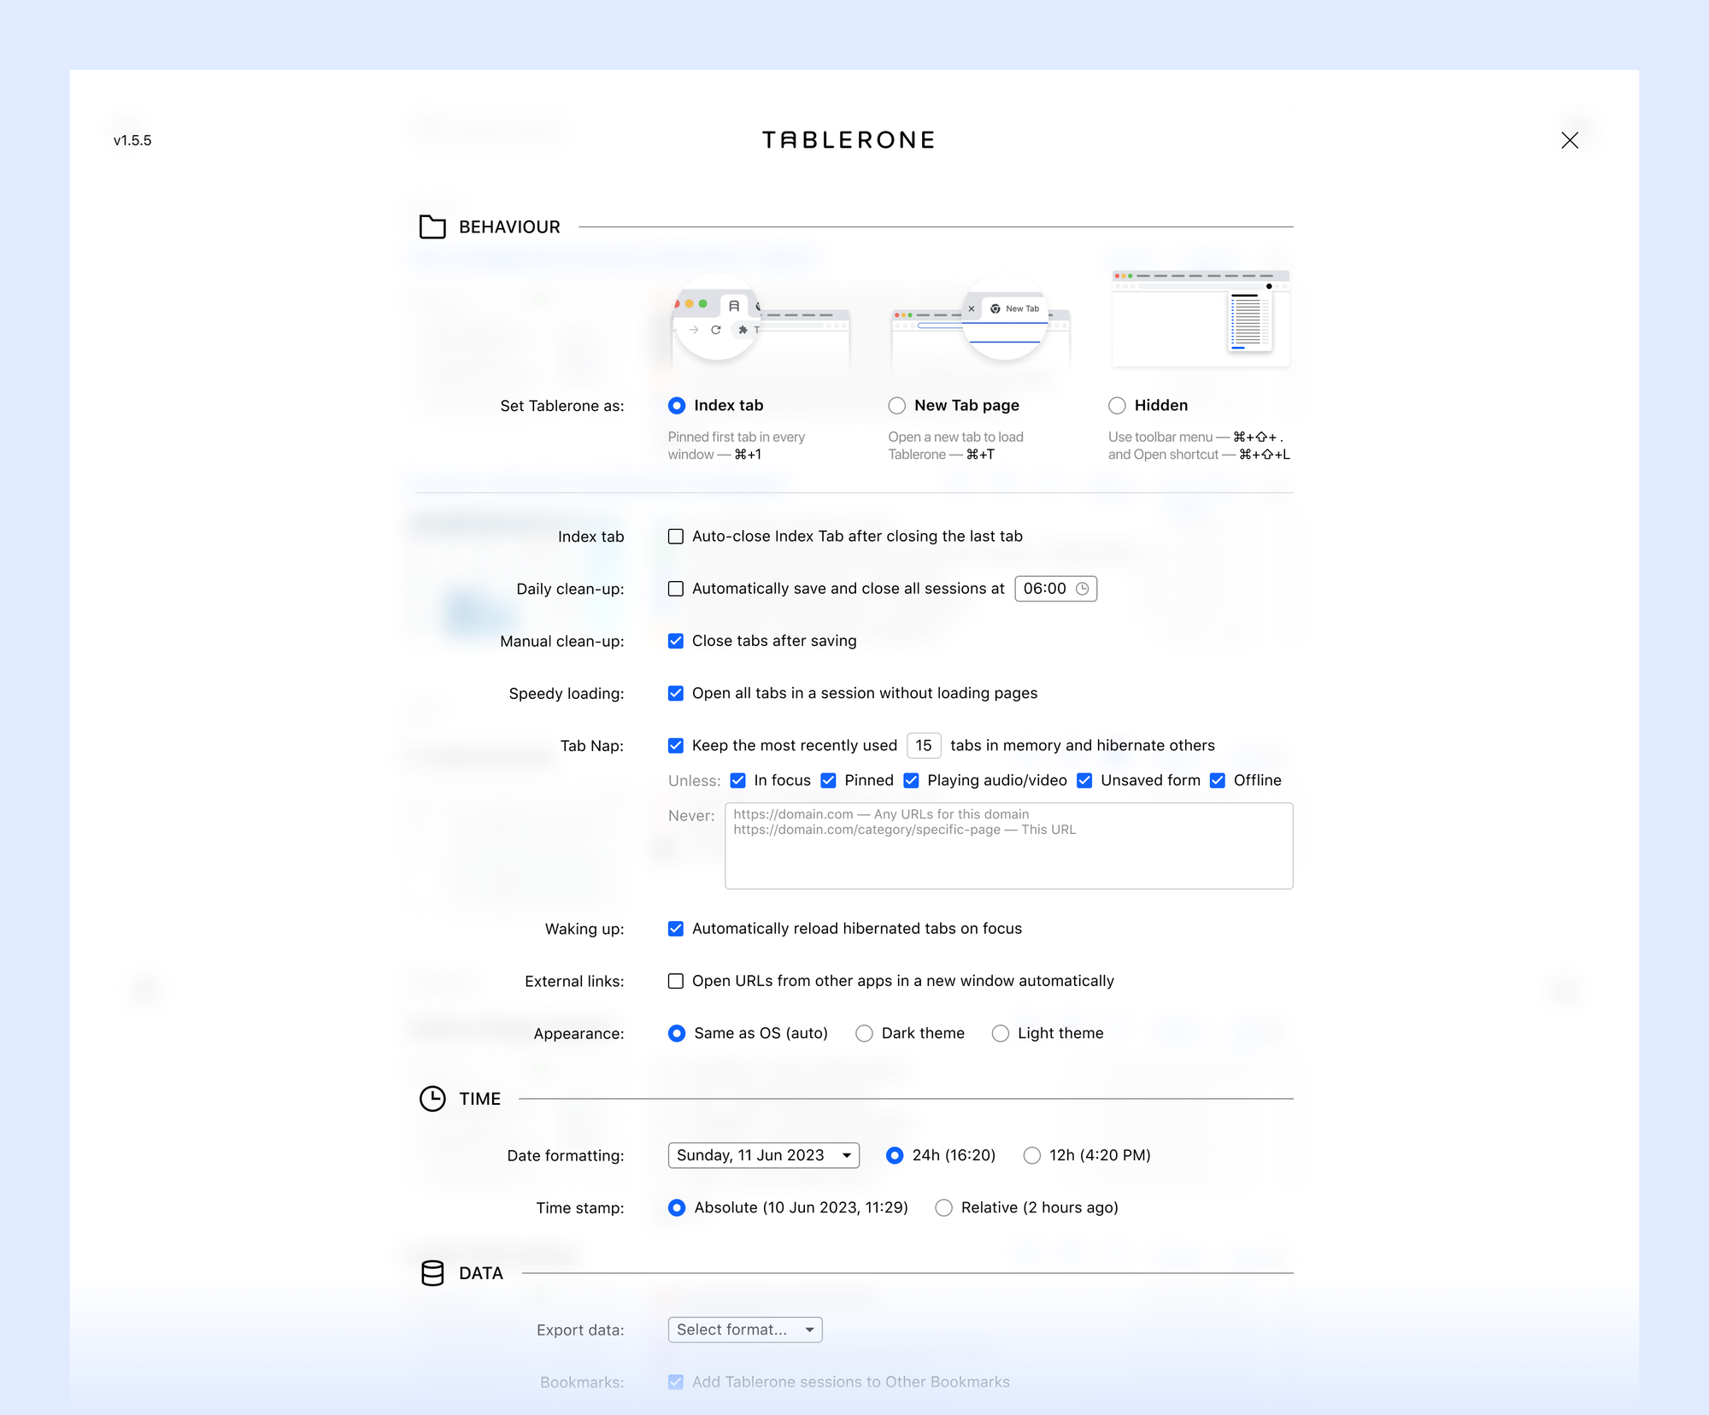
Task: Click the Tab Nap tab count field
Action: pyautogui.click(x=924, y=746)
